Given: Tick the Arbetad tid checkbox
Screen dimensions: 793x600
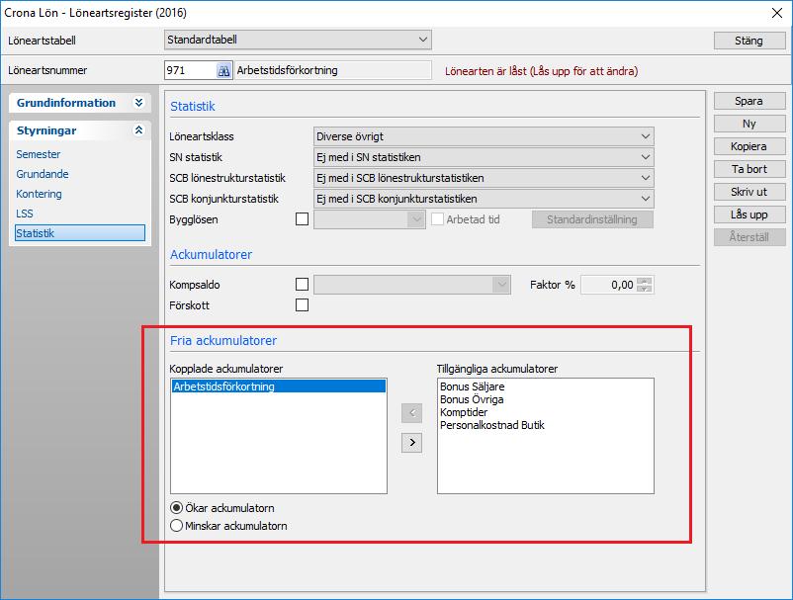Looking at the screenshot, I should pos(437,219).
